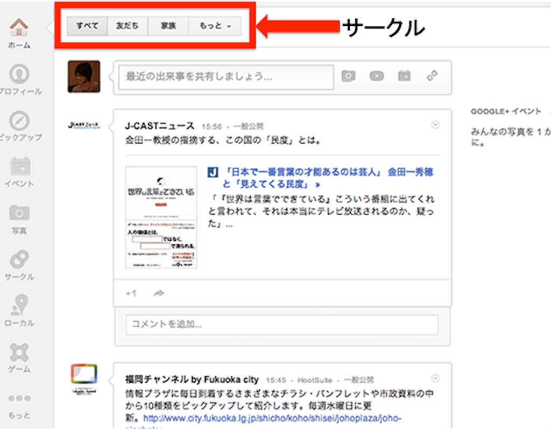Open options arrow on 福岡チャンネル post
The width and height of the screenshot is (551, 429).
tap(436, 378)
